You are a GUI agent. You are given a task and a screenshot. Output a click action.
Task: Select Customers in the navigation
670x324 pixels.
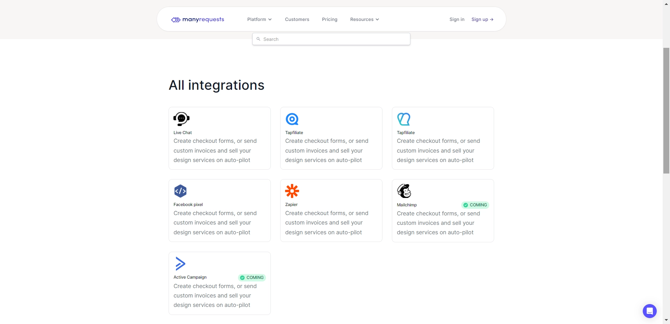point(297,19)
